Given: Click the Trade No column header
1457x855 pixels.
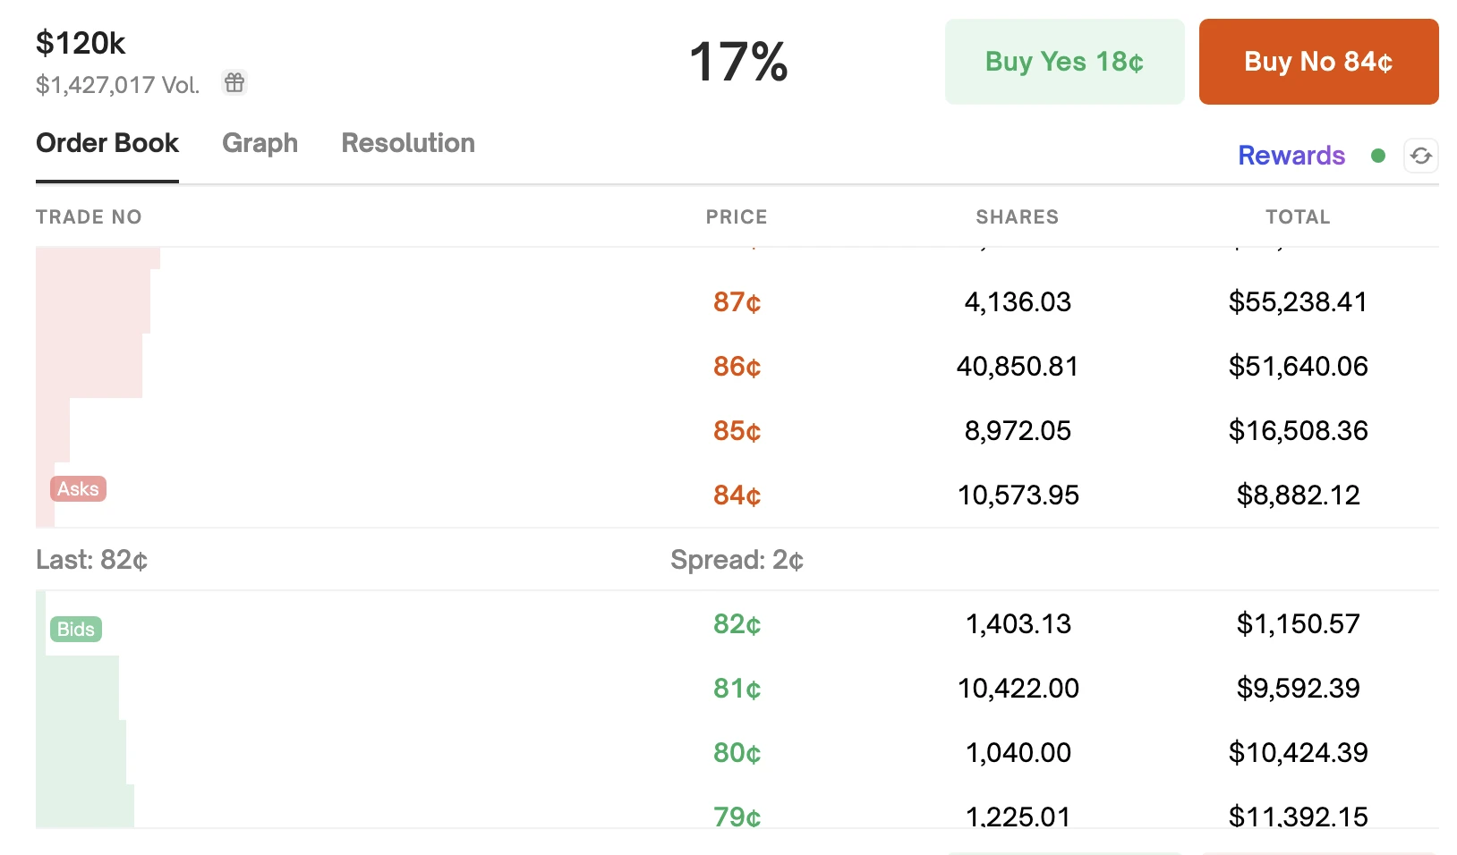Looking at the screenshot, I should click(x=89, y=216).
